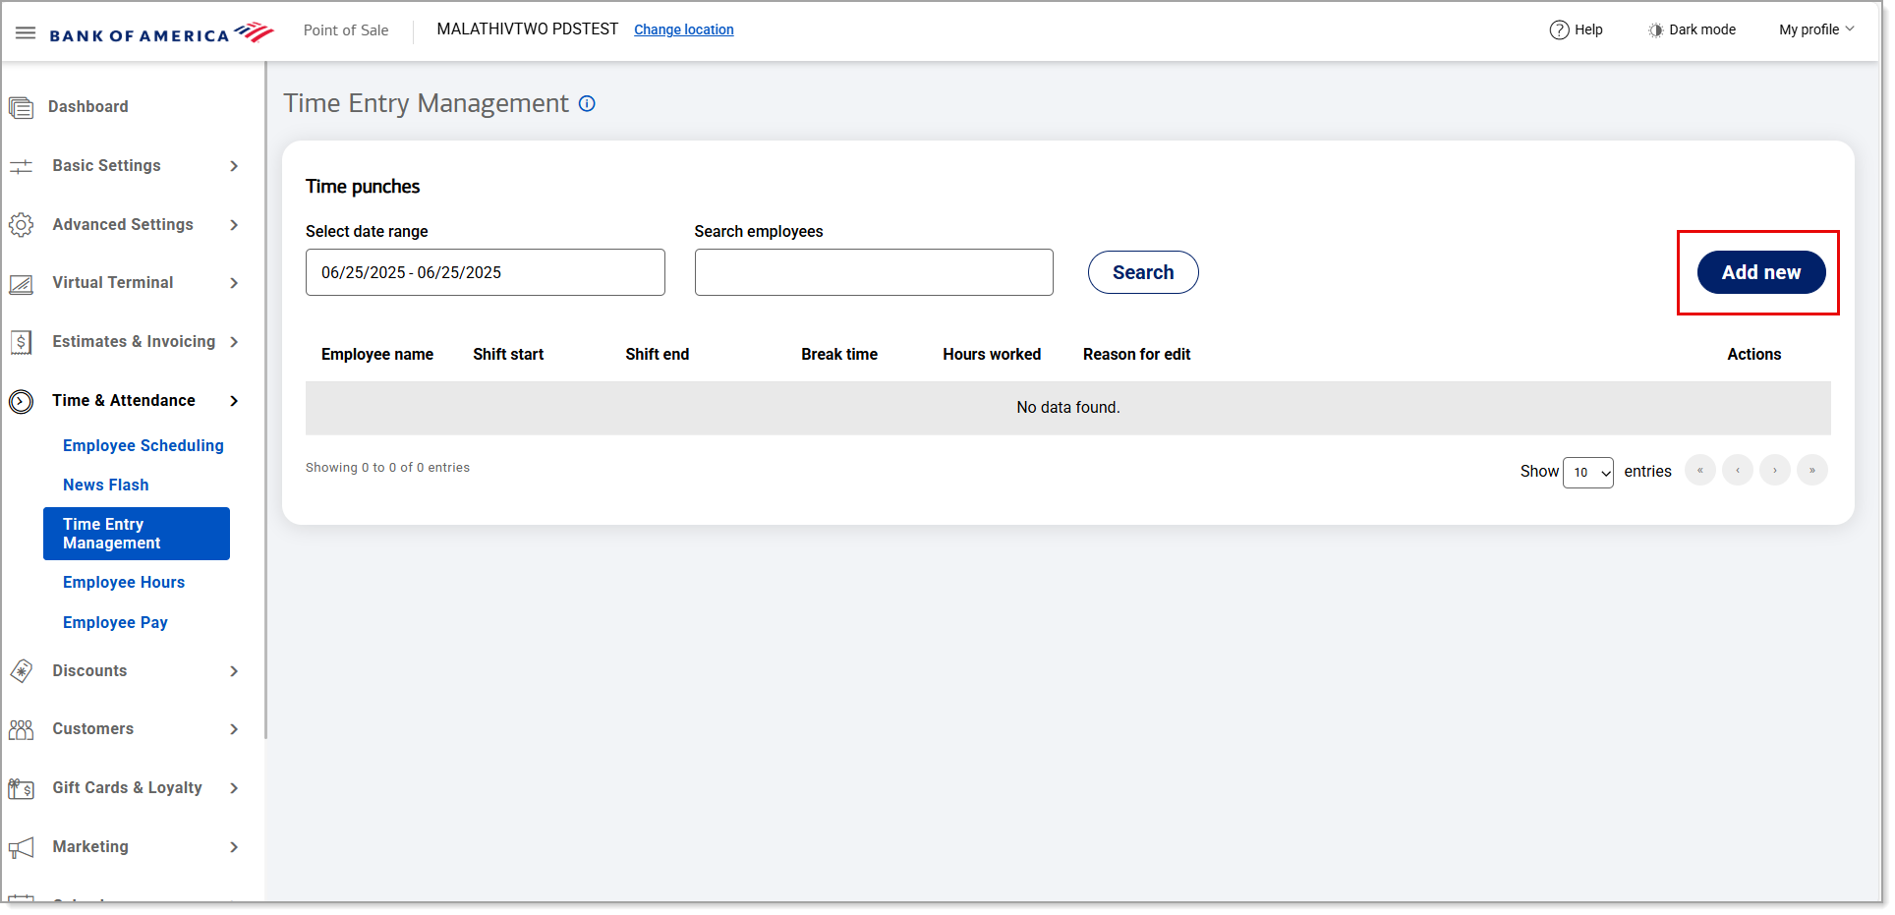Click the No data found row
Screen dimensions: 1895x915
(x=1068, y=408)
